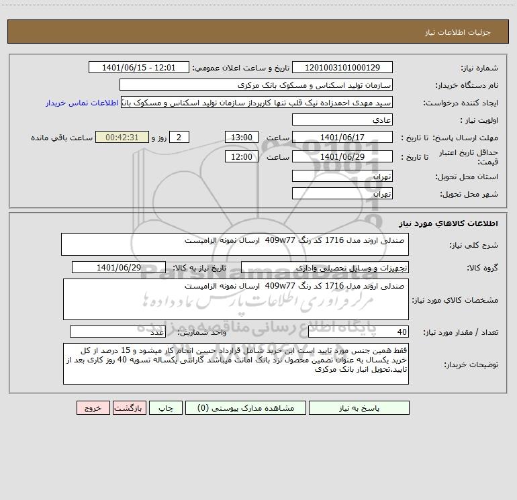This screenshot has width=517, height=500.
Task: Click the 'توضیحات خریدار:' label
Action: [x=471, y=364]
